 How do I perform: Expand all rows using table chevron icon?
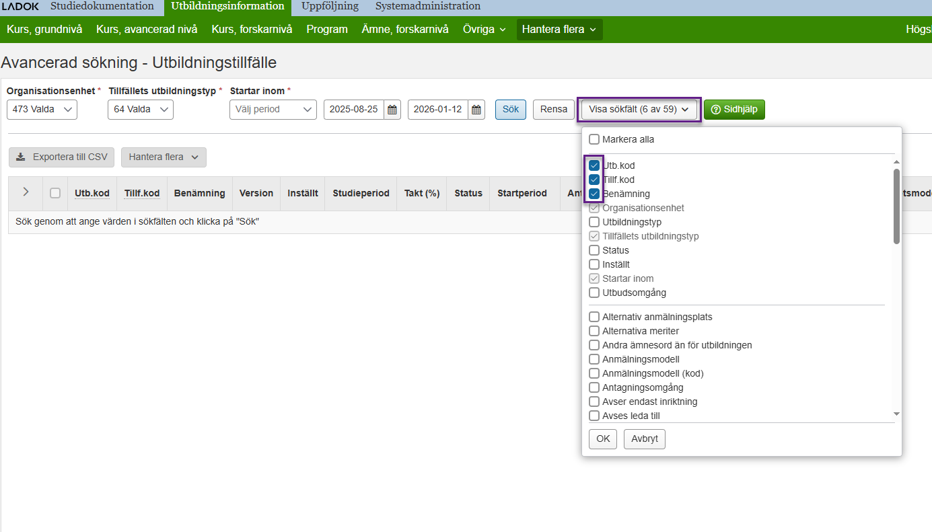[x=26, y=192]
